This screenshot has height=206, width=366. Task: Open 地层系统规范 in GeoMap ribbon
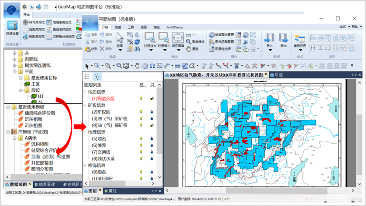pyautogui.click(x=59, y=22)
